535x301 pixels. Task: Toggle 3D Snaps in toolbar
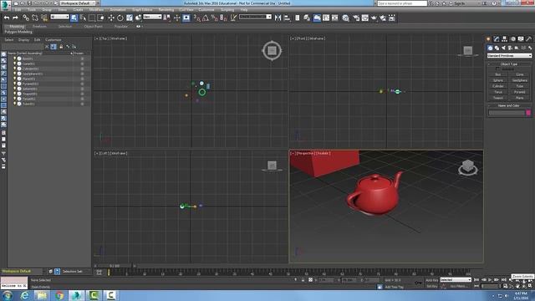tap(197, 18)
